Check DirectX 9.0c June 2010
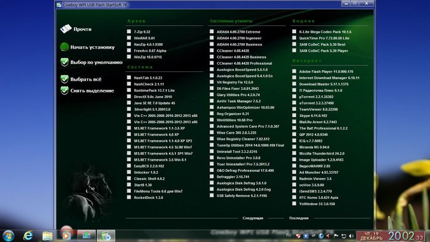430x242 pixels. coord(129,97)
